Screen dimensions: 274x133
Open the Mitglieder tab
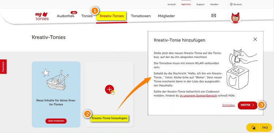pos(166,16)
